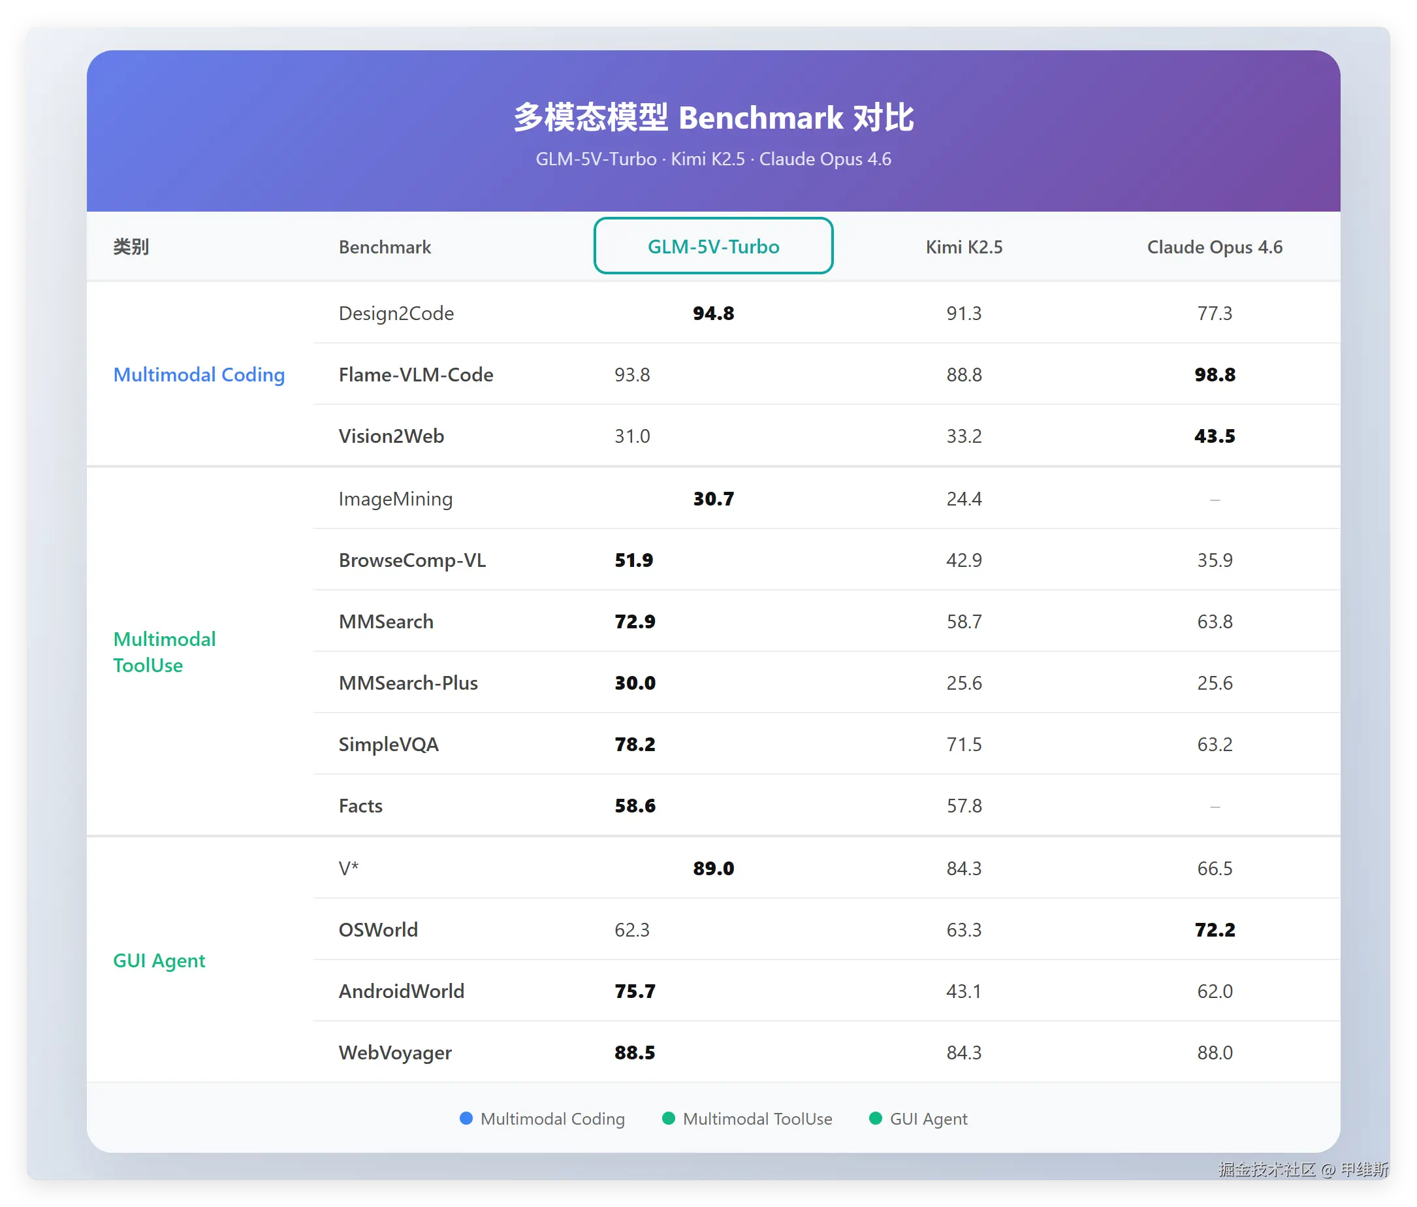Click the Kimi K2.5 column header
The height and width of the screenshot is (1207, 1417).
tap(964, 247)
